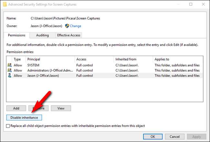
Task: Click the Jason entry's user icon
Action: pos(9,76)
